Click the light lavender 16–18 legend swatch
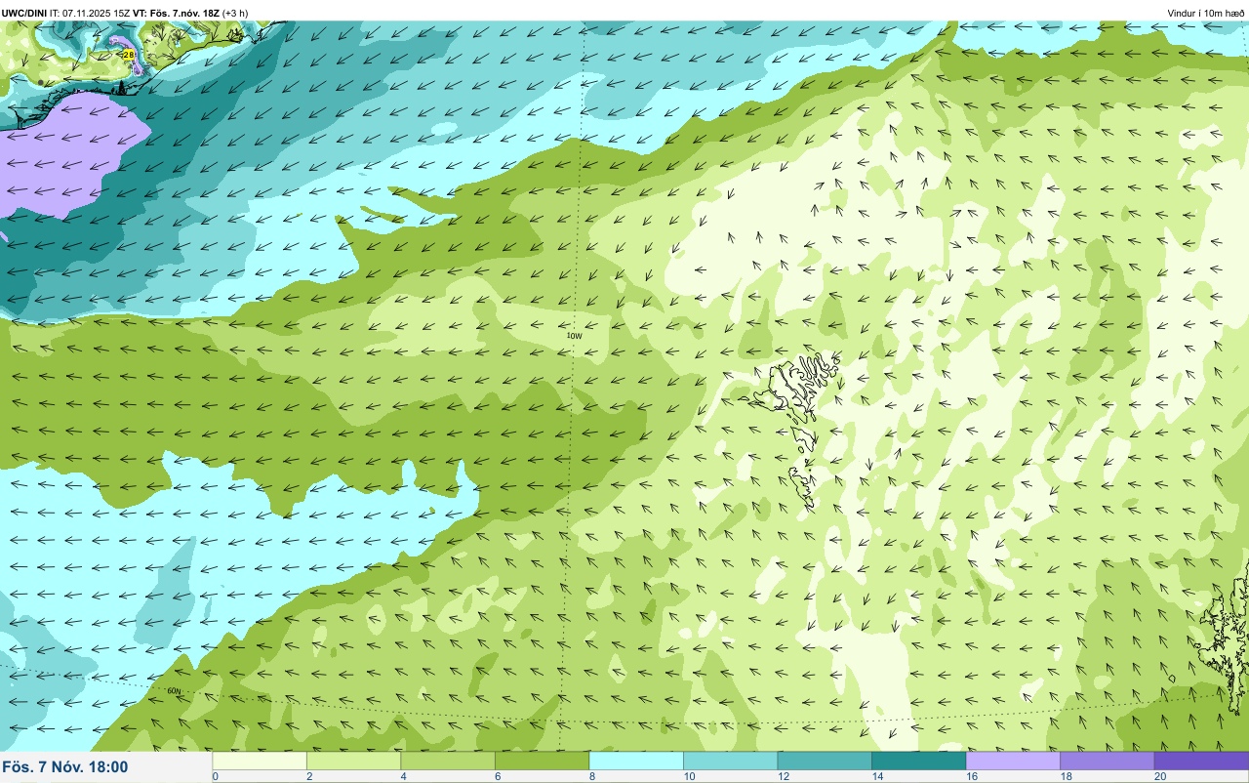 [1013, 761]
